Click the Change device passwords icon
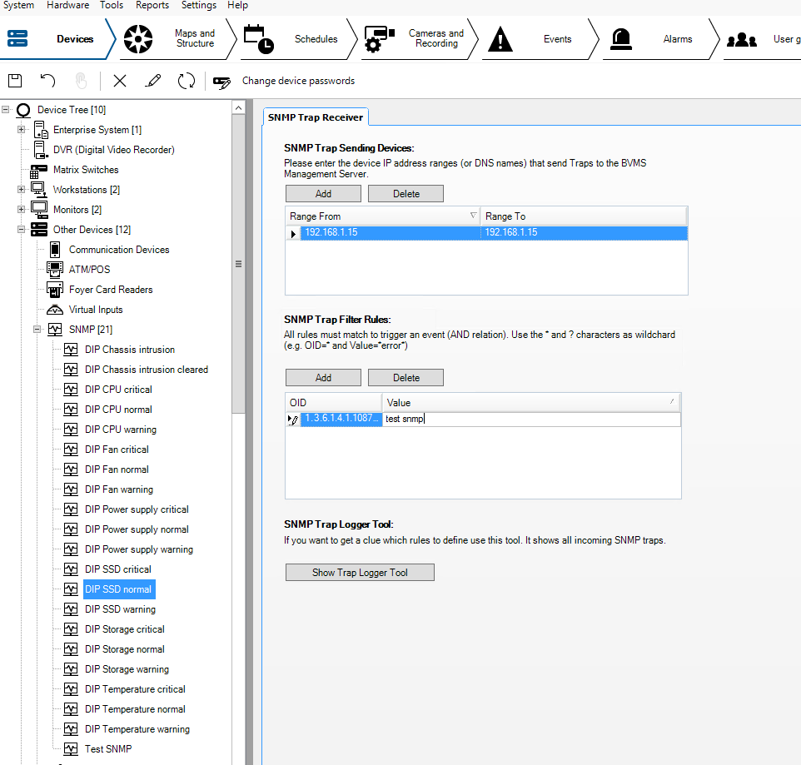Viewport: 801px width, 765px height. 221,82
